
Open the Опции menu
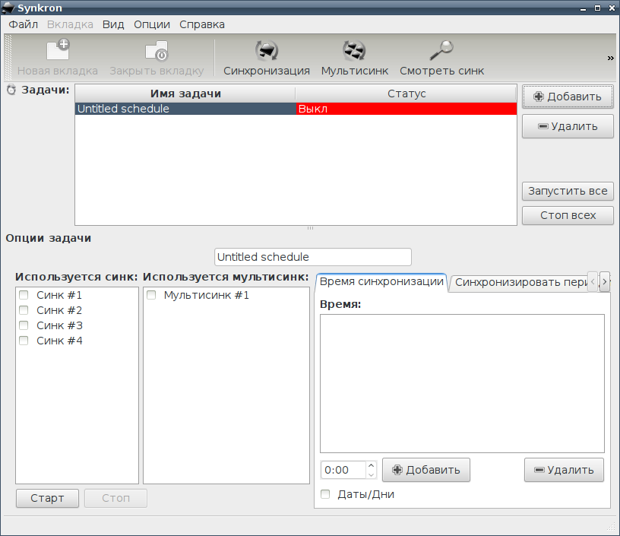152,24
